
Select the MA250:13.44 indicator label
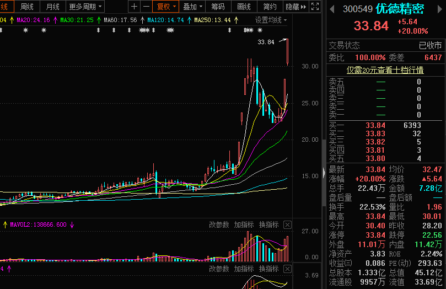coord(212,20)
